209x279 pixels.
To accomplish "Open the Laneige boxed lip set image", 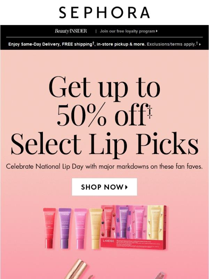I will point(134,227).
